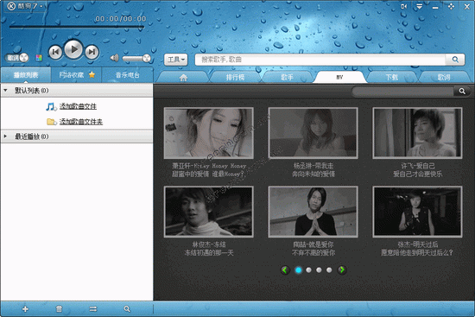Click the trash delete icon at bottom
The image size is (475, 317).
click(x=59, y=309)
